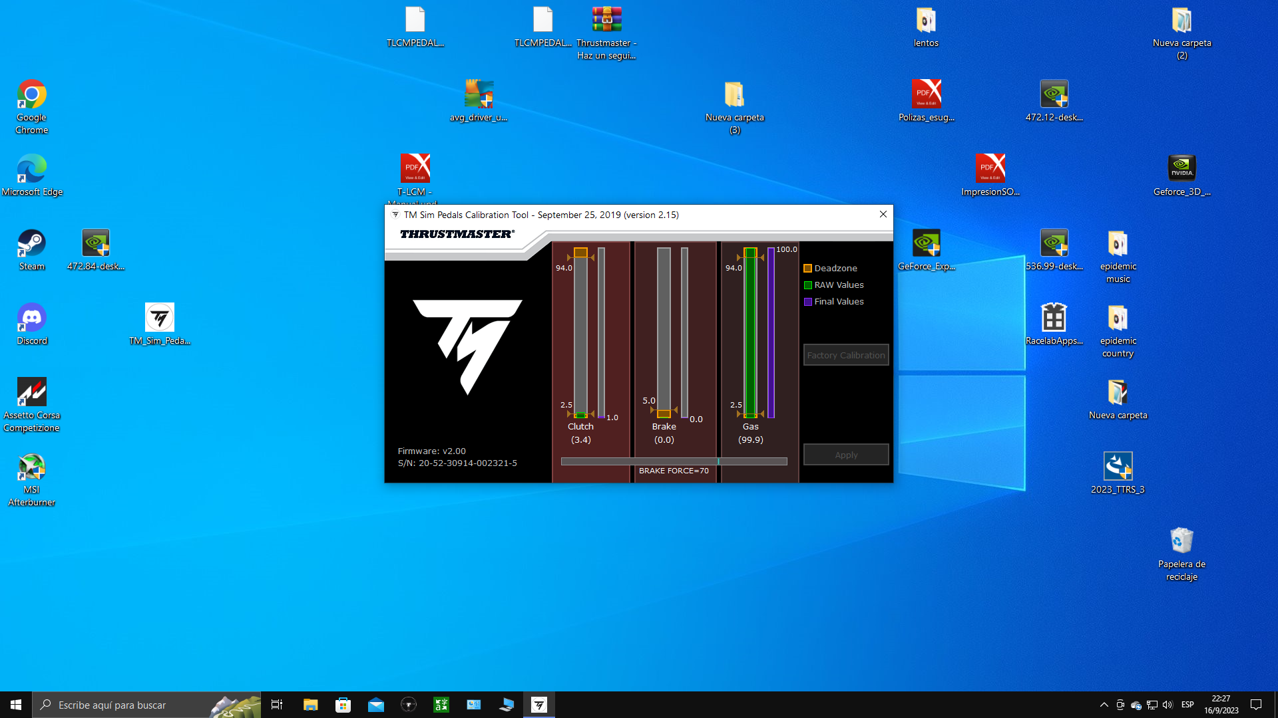Image resolution: width=1278 pixels, height=718 pixels.
Task: Select the 536.99-desk... NVIDIA installer icon
Action: (1054, 250)
